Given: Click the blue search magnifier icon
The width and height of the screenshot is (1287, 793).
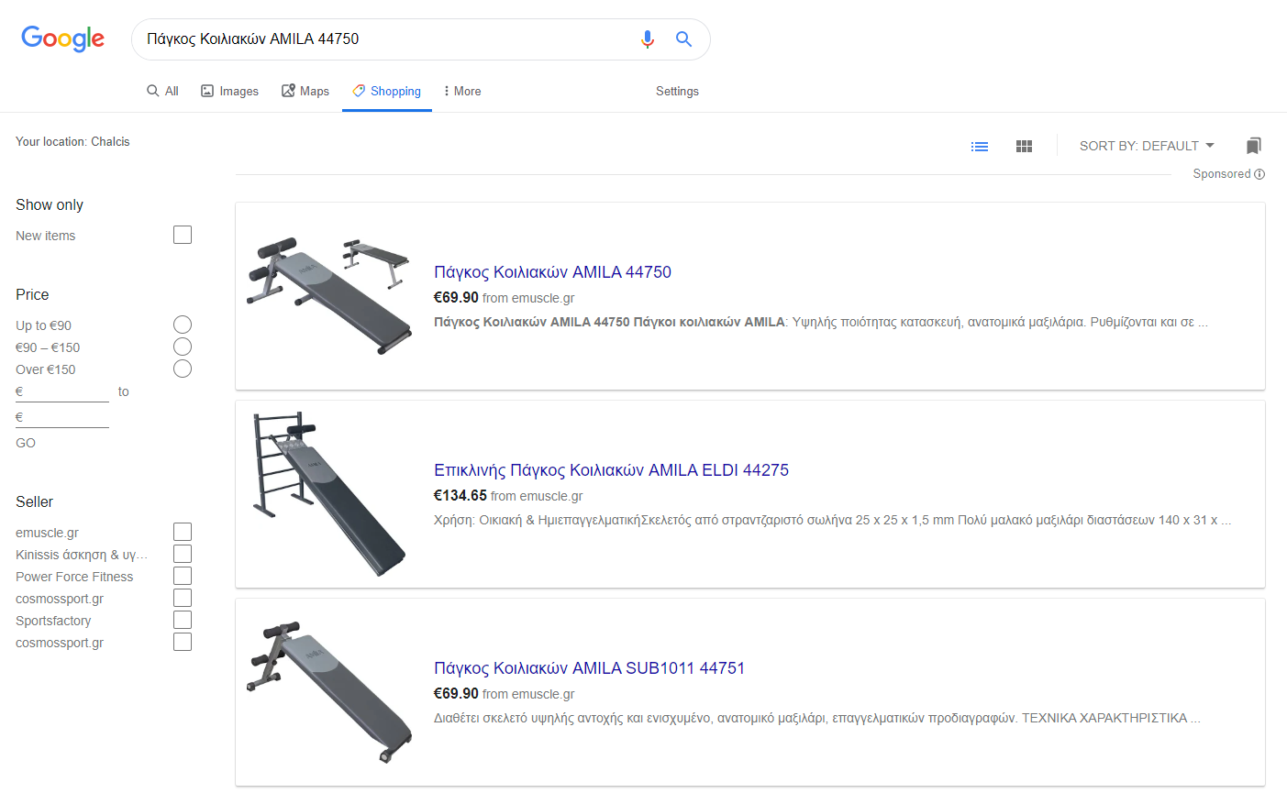Looking at the screenshot, I should click(683, 39).
